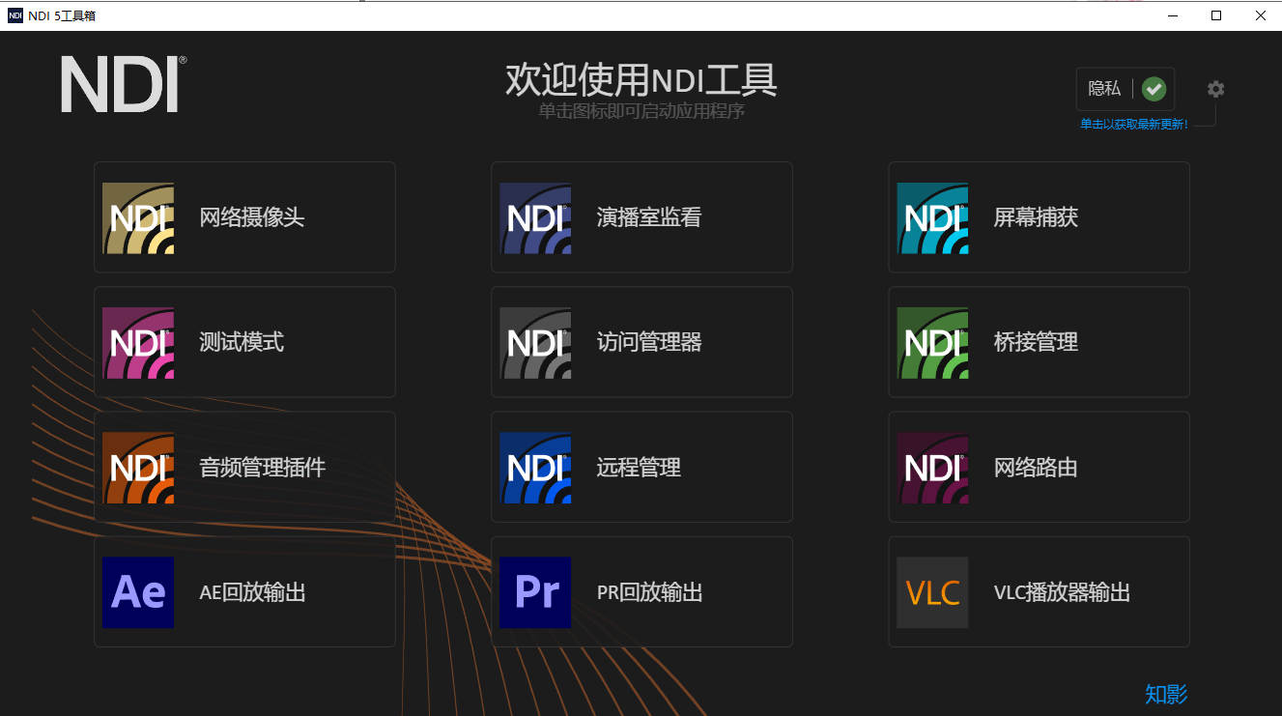The image size is (1282, 716).
Task: Open the 隐私 privacy button
Action: (1125, 89)
